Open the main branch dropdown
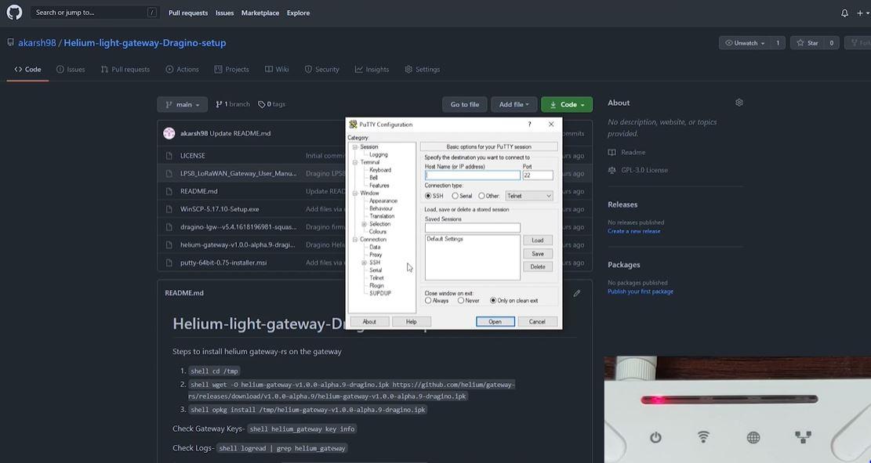 (182, 104)
